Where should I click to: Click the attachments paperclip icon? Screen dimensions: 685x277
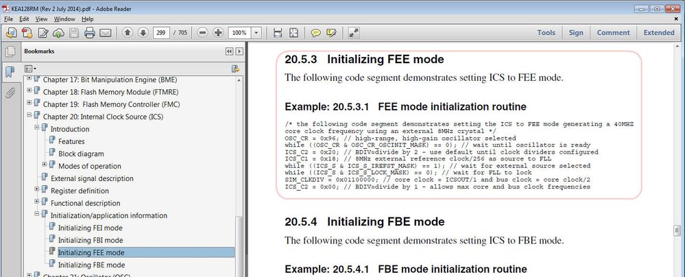pos(10,93)
